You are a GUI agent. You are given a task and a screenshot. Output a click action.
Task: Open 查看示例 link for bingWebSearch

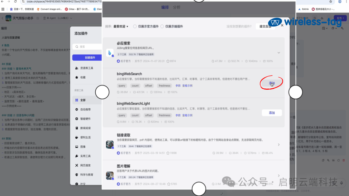pos(187,86)
